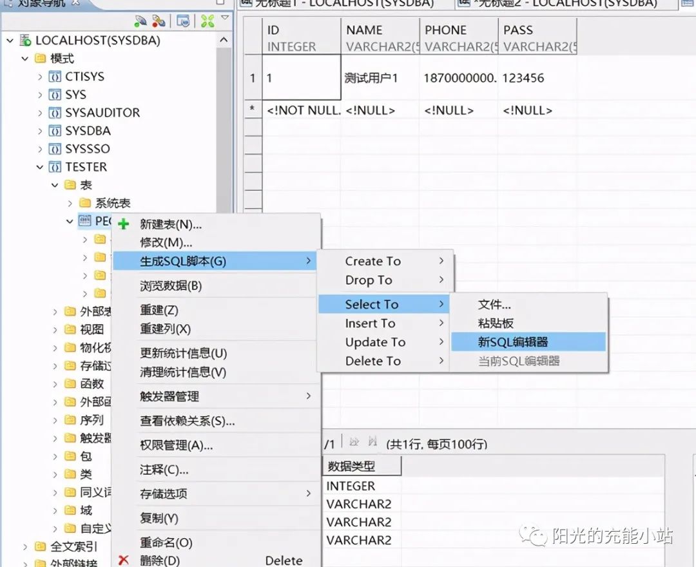
Task: Choose 清理统计信息(V) menu entry
Action: click(x=217, y=372)
